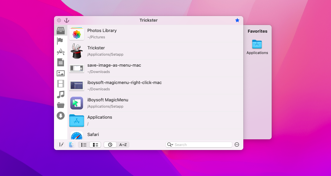This screenshot has width=331, height=176.
Task: Select Applications folder icon in file list
Action: [x=77, y=120]
